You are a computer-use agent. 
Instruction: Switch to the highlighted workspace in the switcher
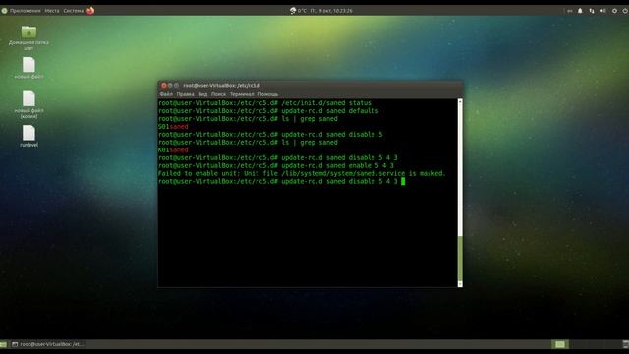pyautogui.click(x=560, y=344)
